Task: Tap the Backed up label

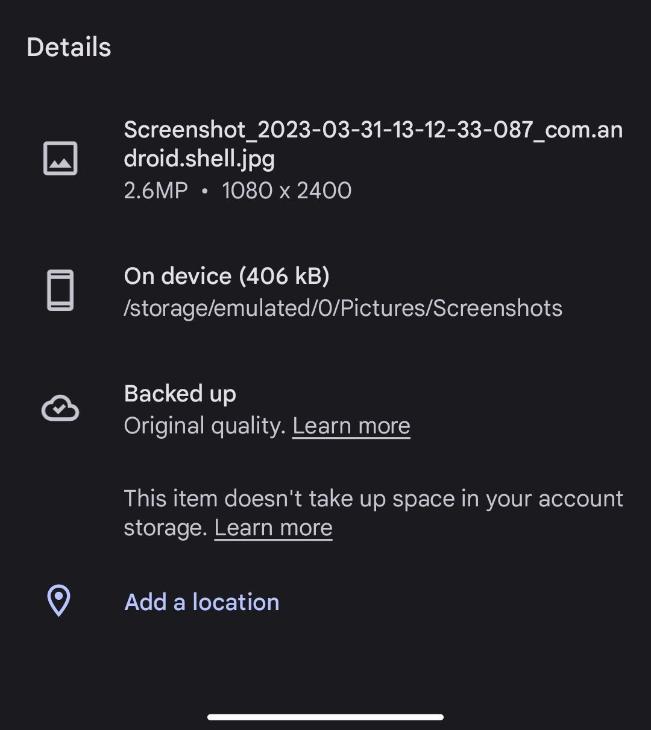Action: coord(180,394)
